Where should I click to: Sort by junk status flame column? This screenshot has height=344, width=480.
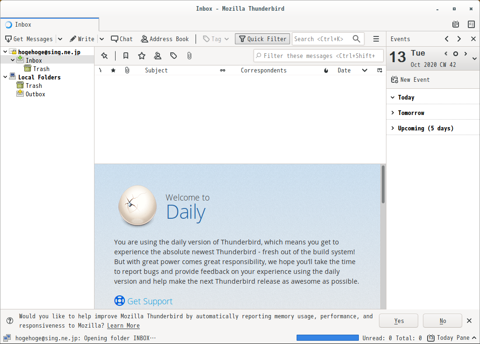coord(326,70)
